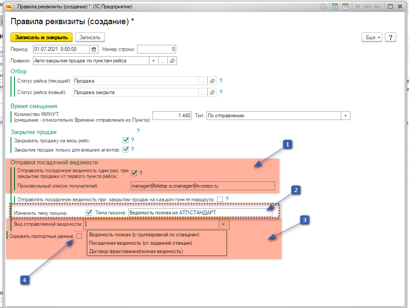Click the Записать button
Image resolution: width=409 pixels, height=308 pixels.
point(90,37)
